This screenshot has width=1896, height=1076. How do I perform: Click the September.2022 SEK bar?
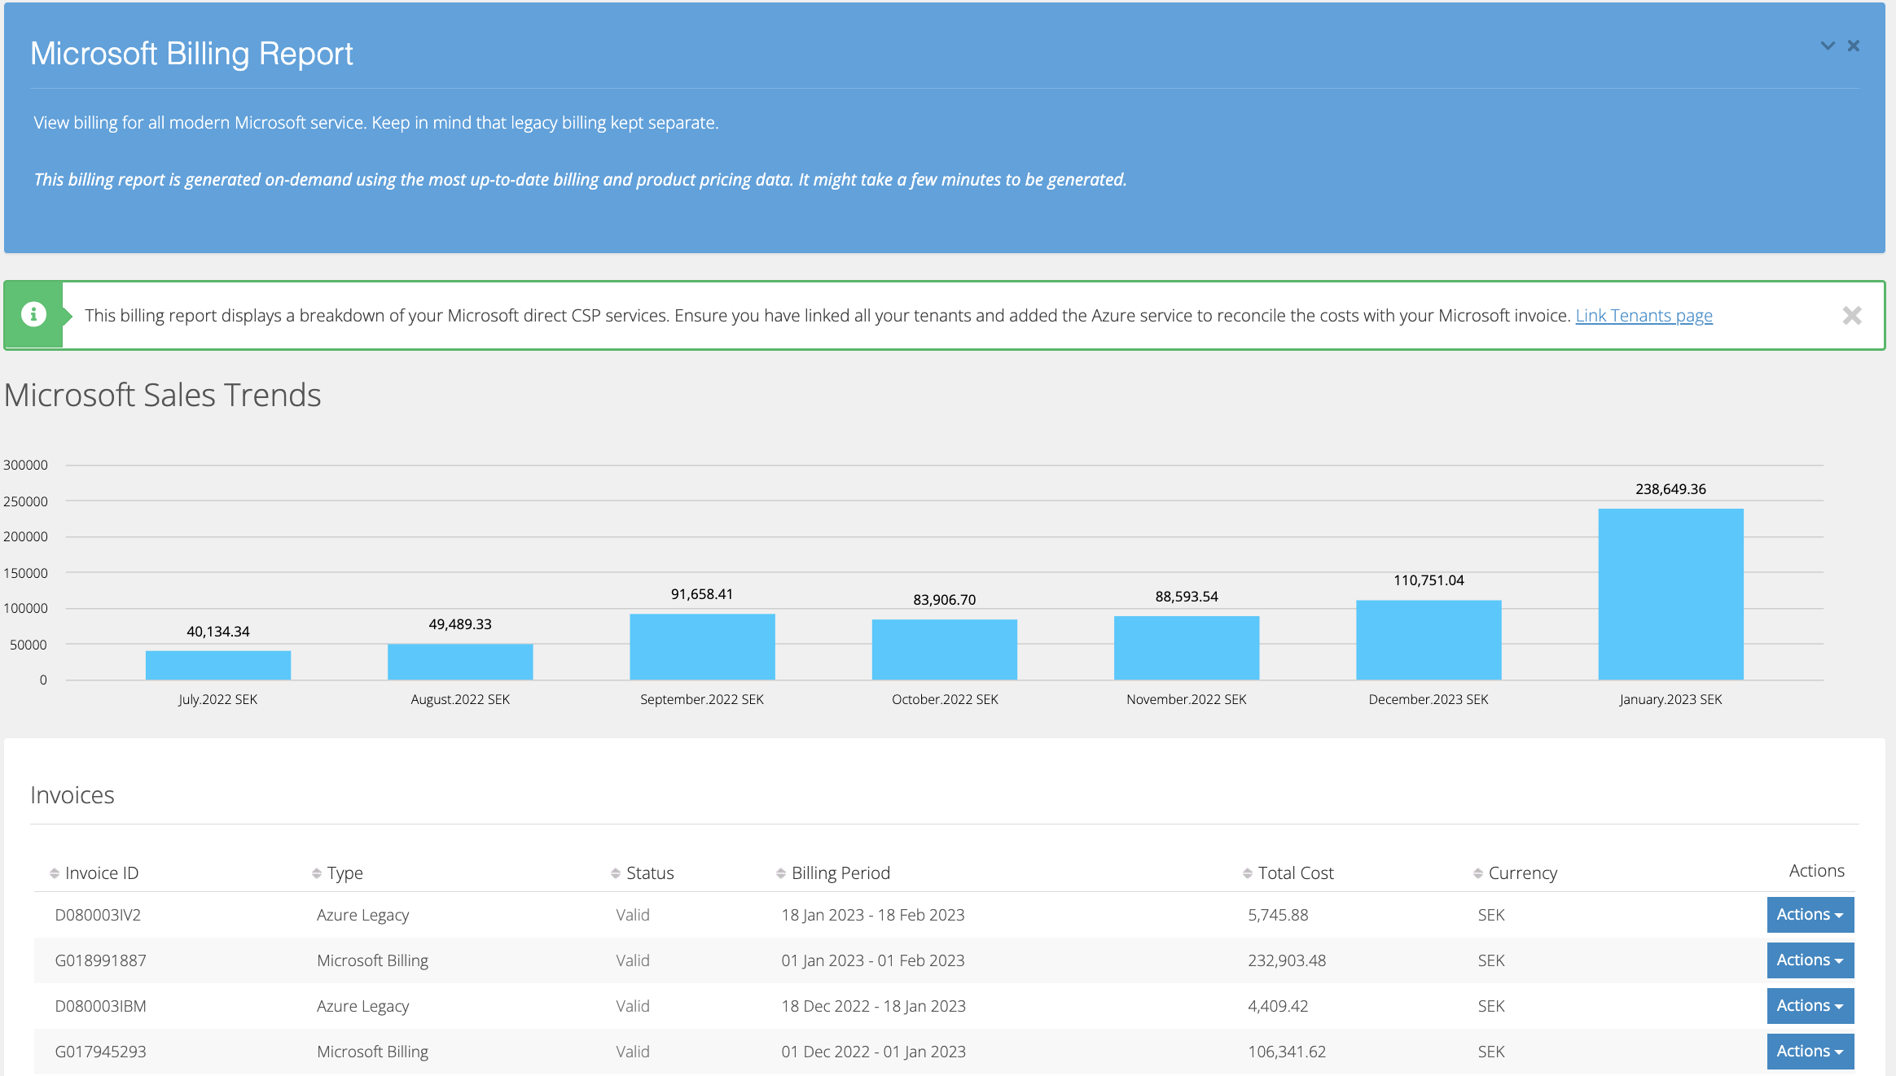(x=701, y=645)
